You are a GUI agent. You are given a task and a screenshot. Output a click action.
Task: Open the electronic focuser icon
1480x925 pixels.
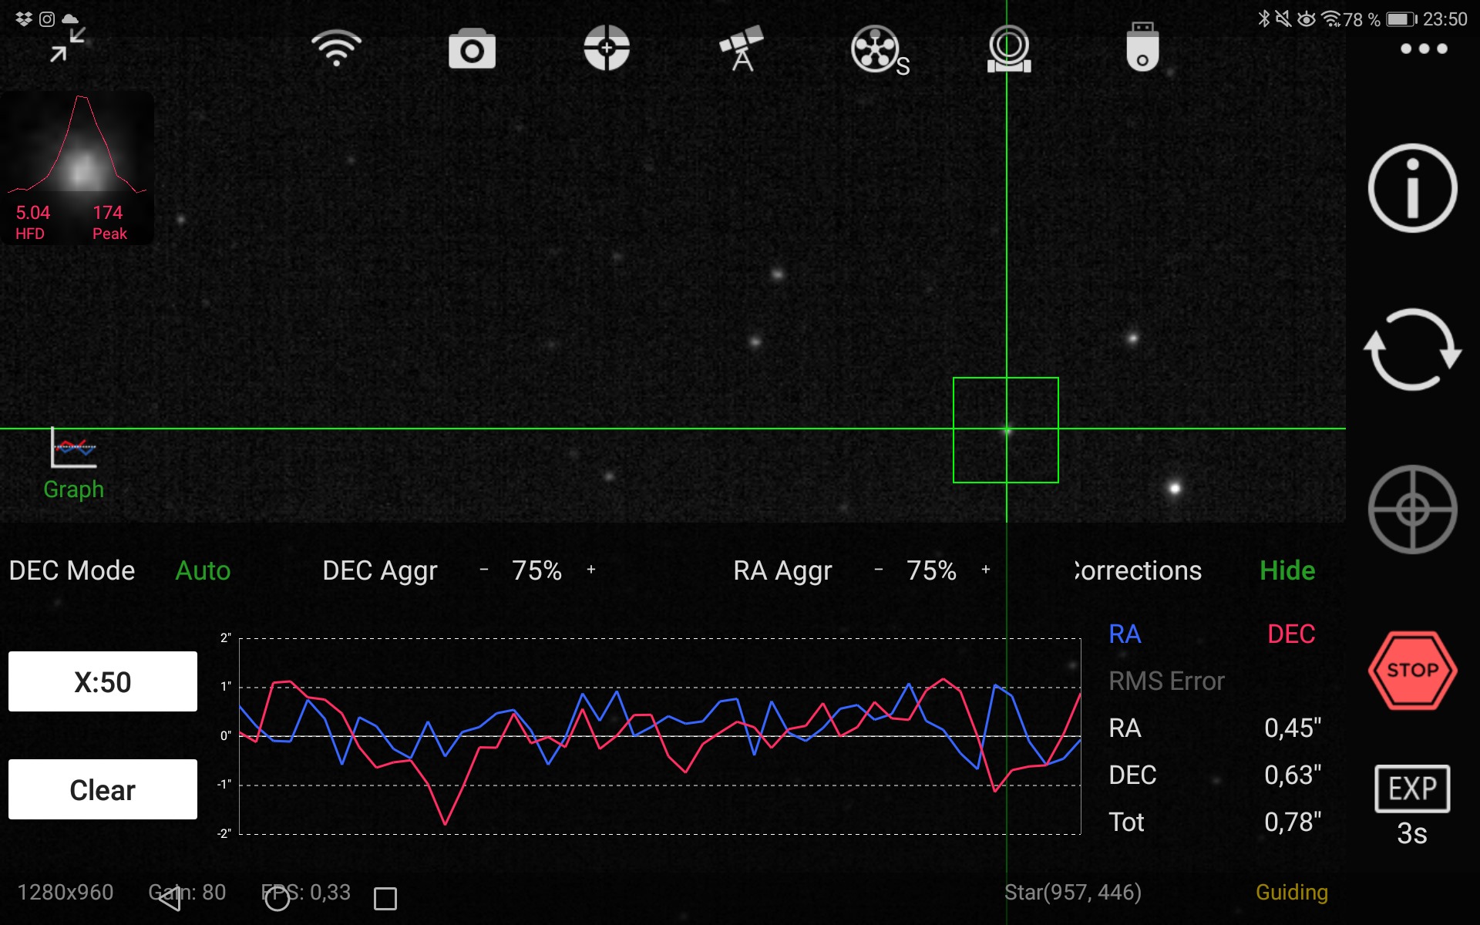(x=1009, y=49)
